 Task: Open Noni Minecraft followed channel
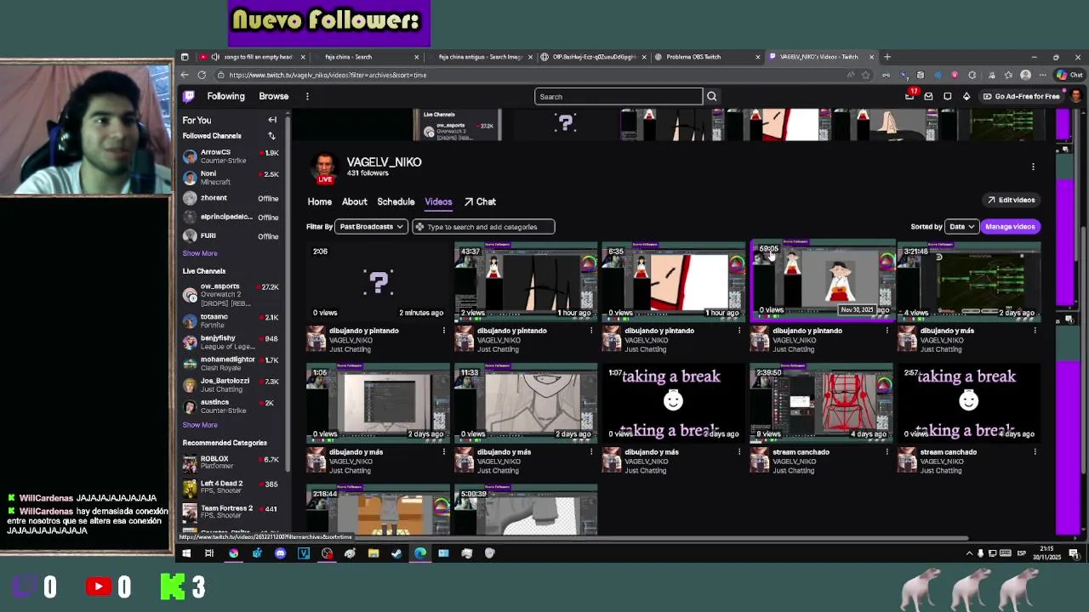231,178
